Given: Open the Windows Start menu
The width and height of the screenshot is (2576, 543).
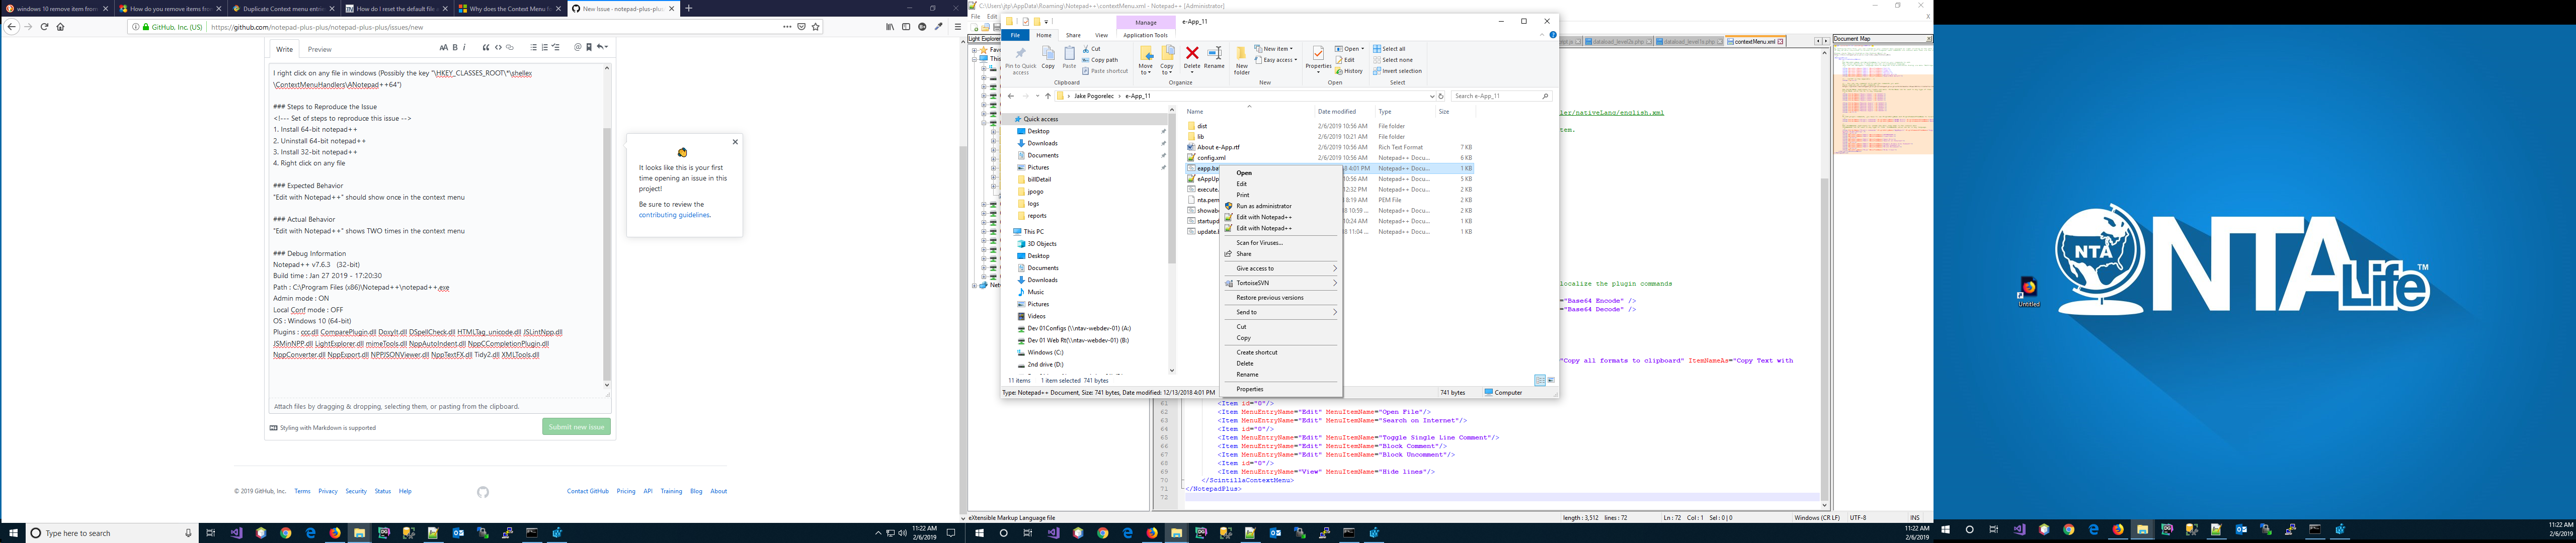Looking at the screenshot, I should [14, 533].
